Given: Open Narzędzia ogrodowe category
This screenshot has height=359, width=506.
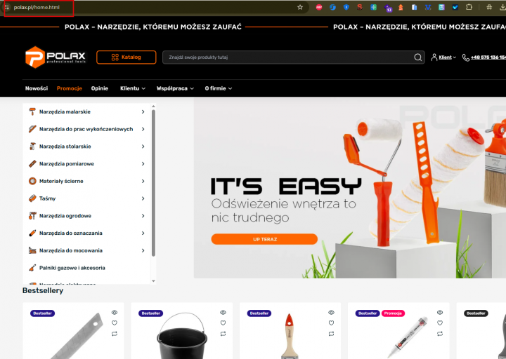Looking at the screenshot, I should 65,216.
